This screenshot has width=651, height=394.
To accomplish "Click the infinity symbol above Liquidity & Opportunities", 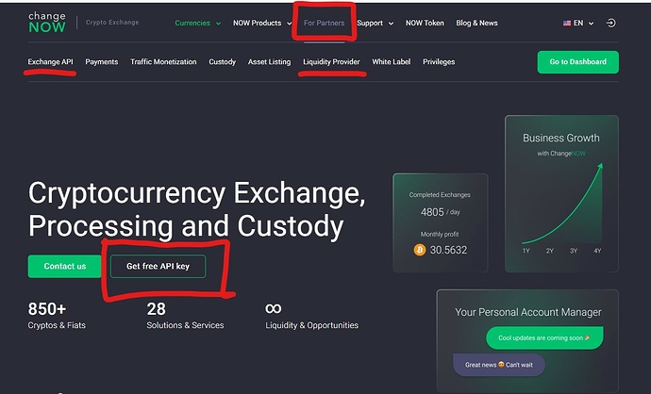I will tap(274, 308).
